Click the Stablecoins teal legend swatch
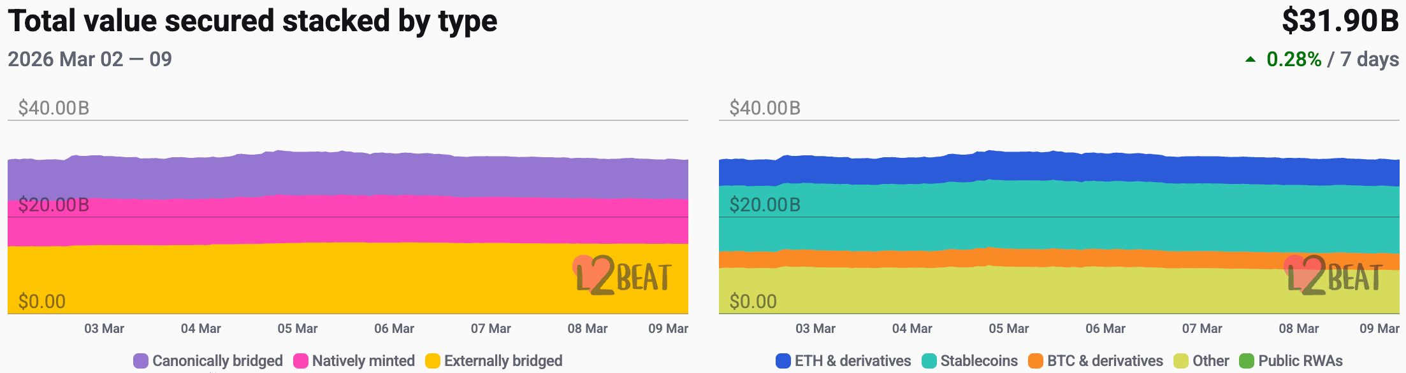 click(929, 361)
